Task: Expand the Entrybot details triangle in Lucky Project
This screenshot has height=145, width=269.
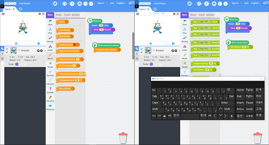Action: pos(154,51)
